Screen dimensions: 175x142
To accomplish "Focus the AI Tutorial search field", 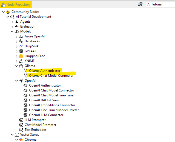I will pos(160,4).
